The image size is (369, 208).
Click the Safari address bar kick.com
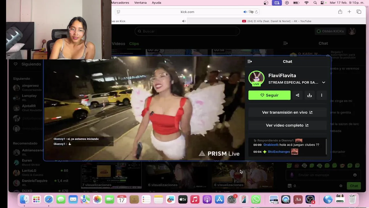coord(187,12)
